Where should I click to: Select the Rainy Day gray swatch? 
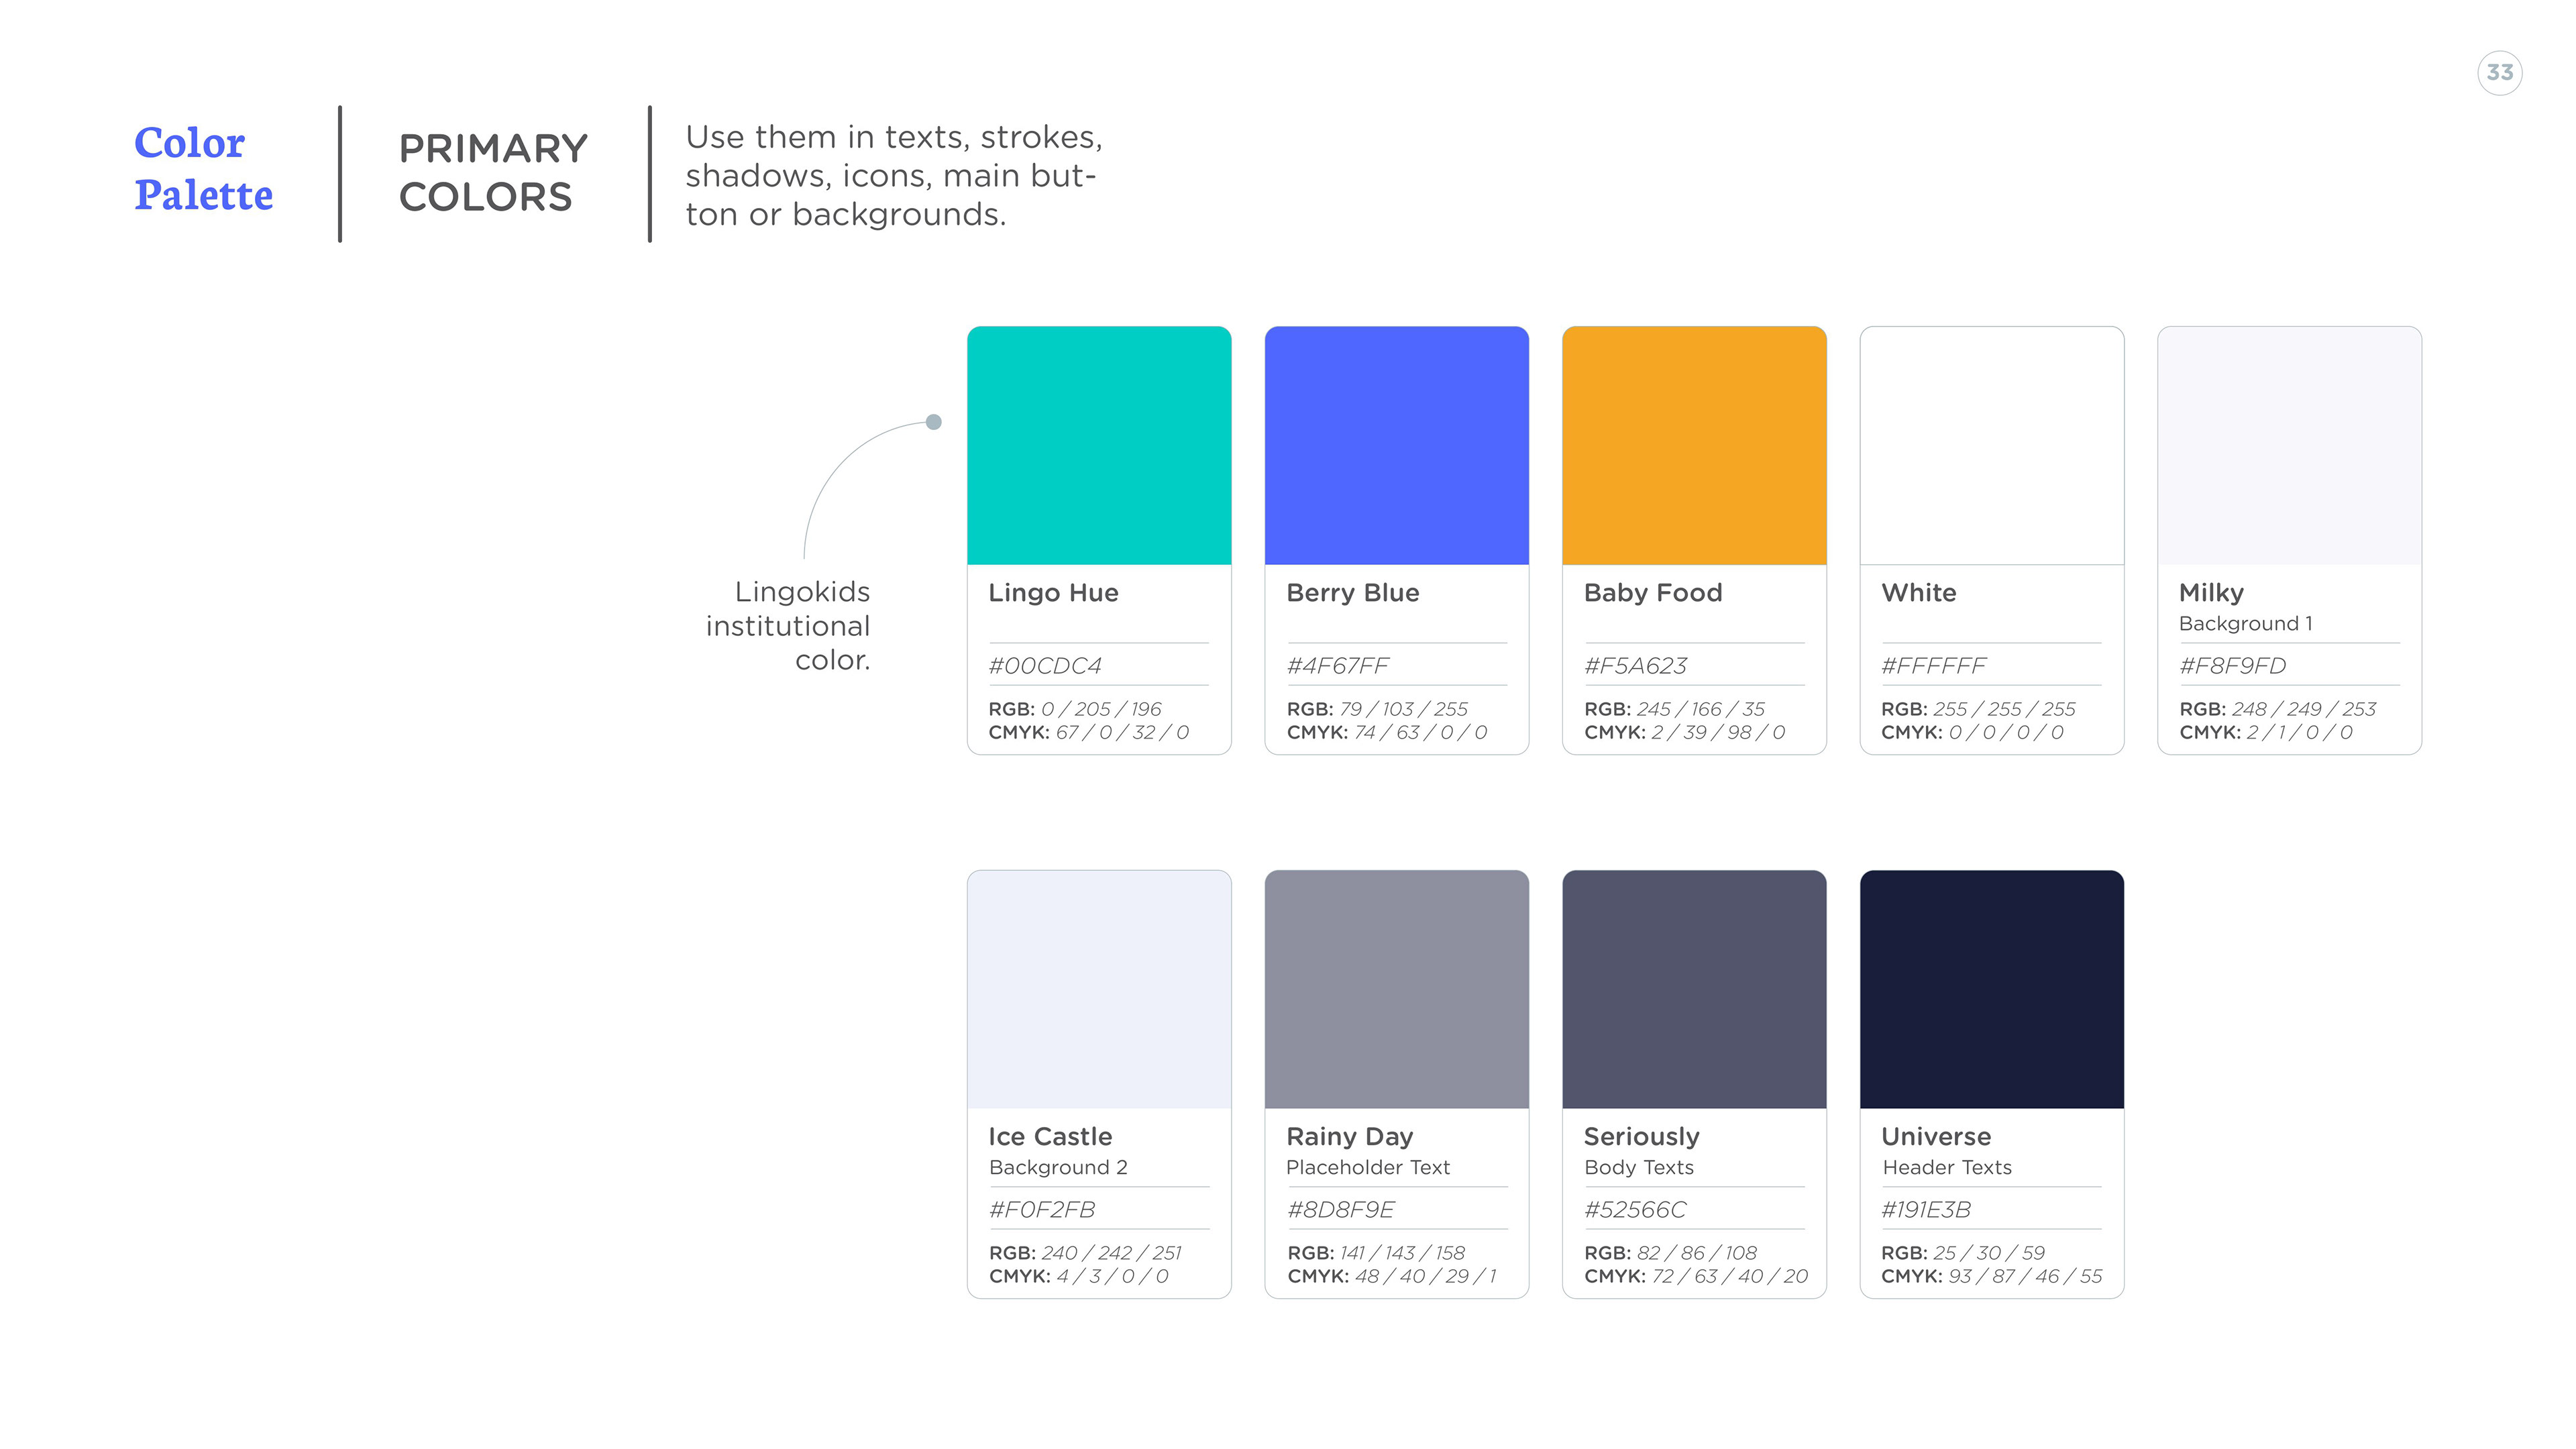tap(1396, 989)
